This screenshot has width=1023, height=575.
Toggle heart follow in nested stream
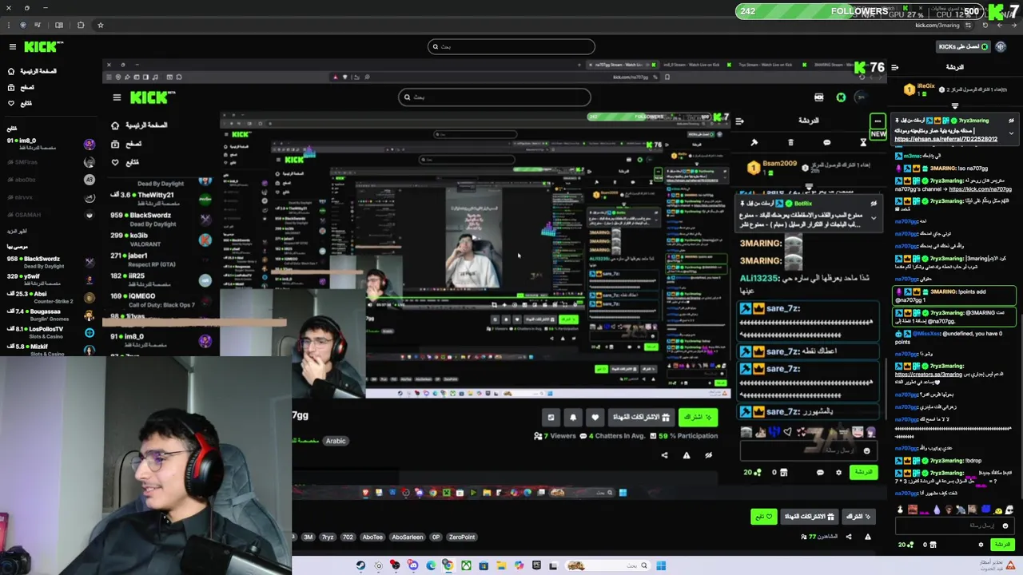click(595, 417)
